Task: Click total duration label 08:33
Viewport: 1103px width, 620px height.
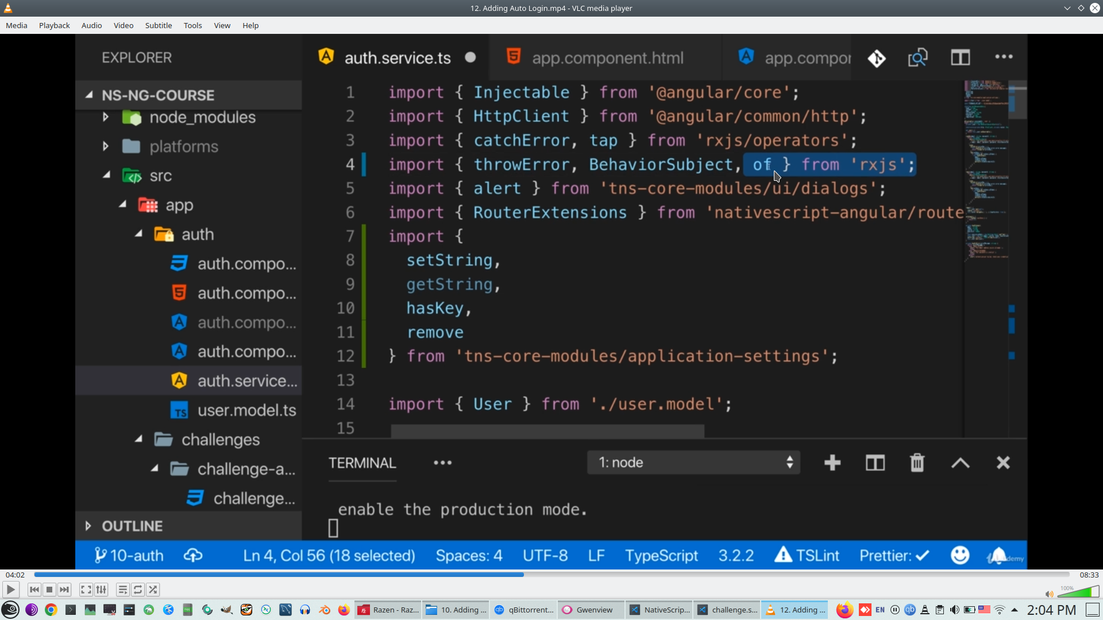Action: (1089, 575)
